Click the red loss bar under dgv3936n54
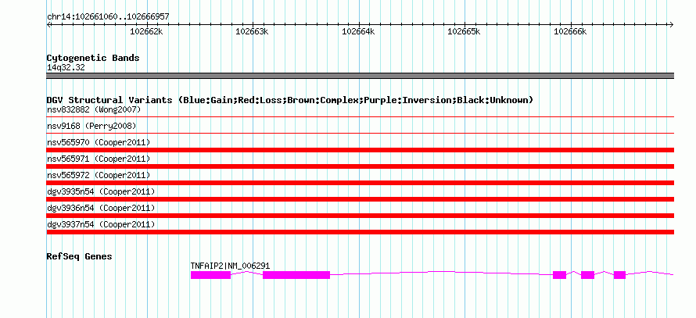The width and height of the screenshot is (696, 318). (x=360, y=216)
